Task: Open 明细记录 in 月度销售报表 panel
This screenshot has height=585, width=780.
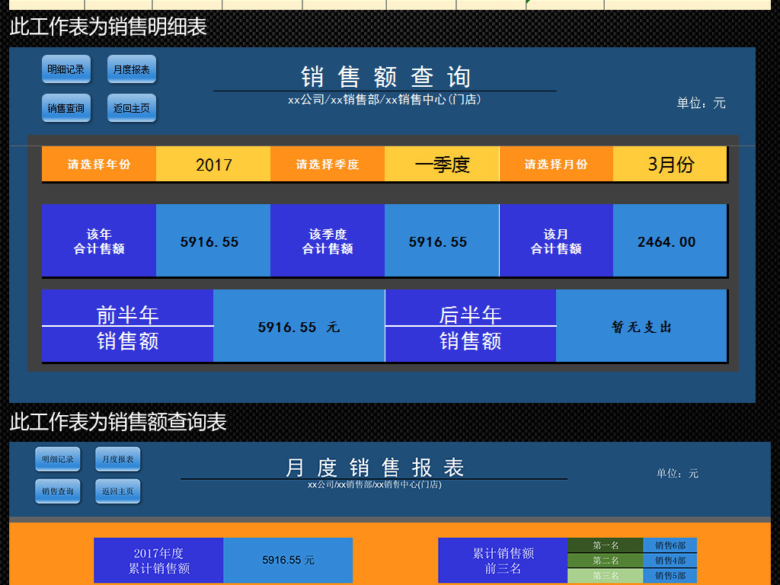Action: (58, 459)
